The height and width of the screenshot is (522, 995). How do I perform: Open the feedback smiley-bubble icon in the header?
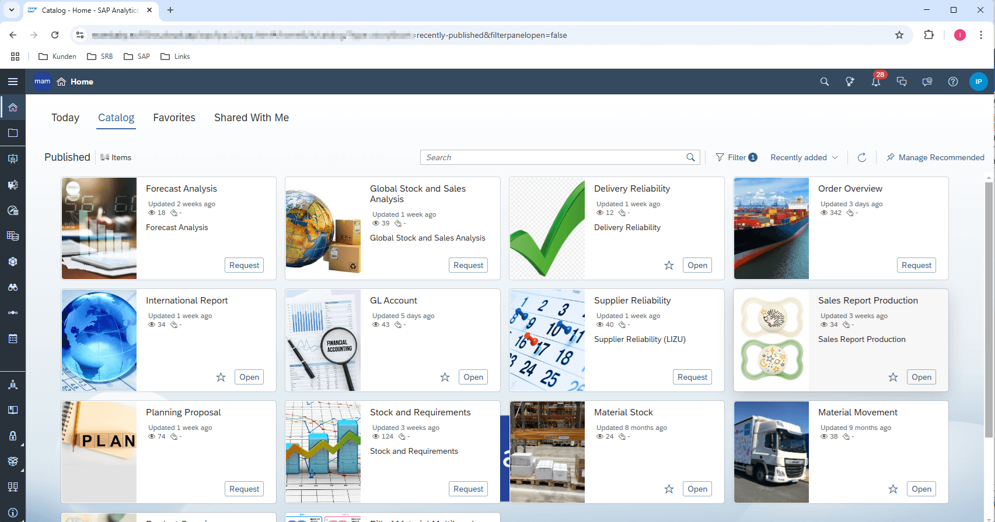click(927, 82)
